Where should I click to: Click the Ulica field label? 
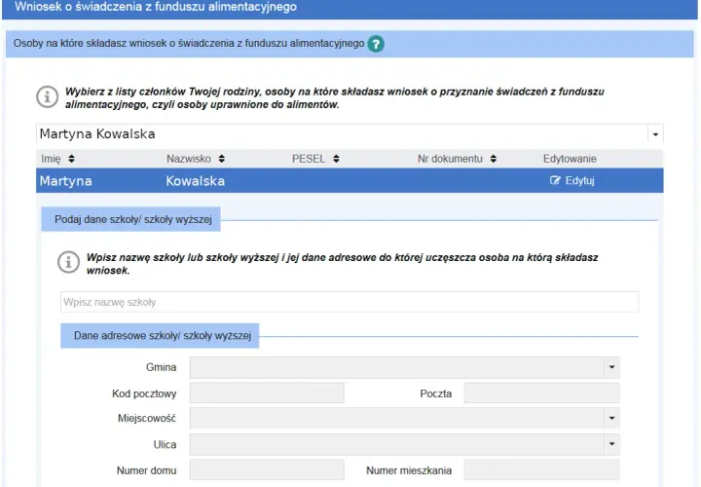click(x=165, y=444)
